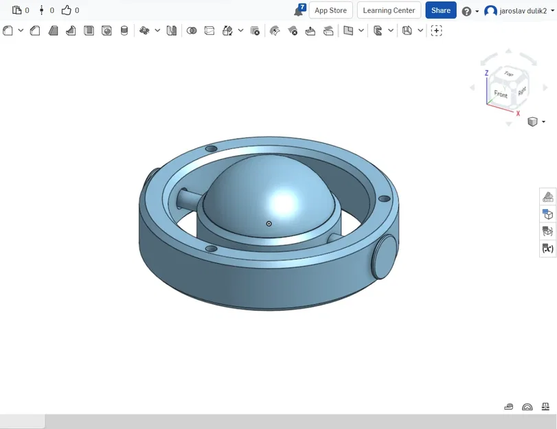Screen dimensions: 557x429
Task: Expand the Pattern tool dropdown arrow
Action: point(157,31)
